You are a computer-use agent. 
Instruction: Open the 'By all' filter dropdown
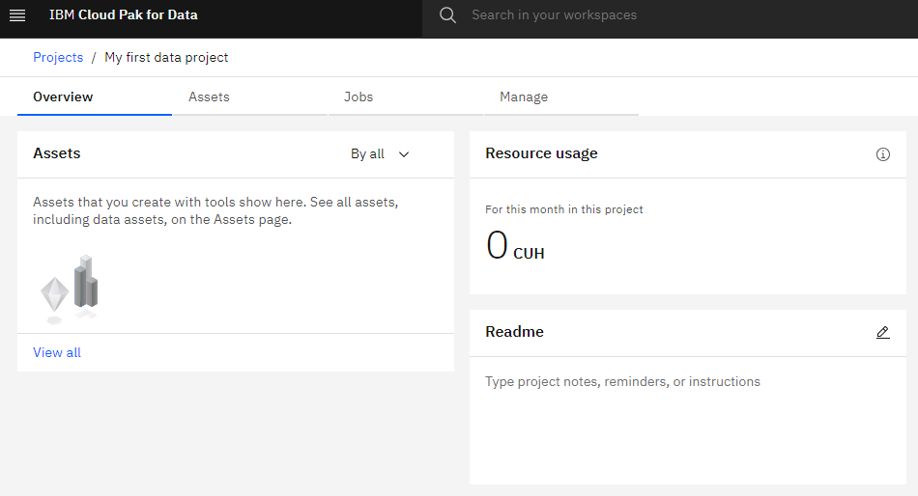coord(368,154)
